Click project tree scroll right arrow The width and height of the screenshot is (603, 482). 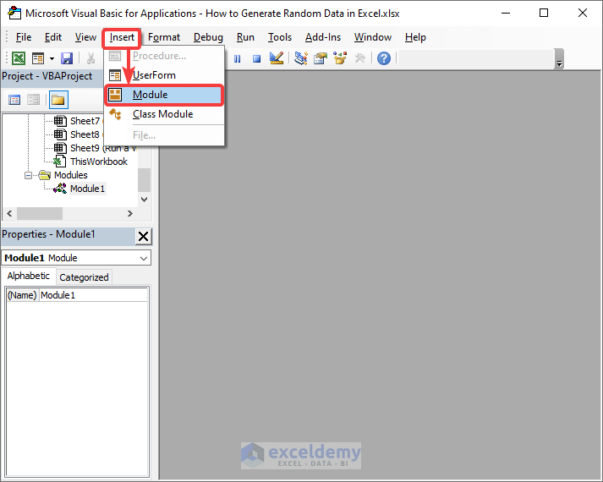coord(130,213)
